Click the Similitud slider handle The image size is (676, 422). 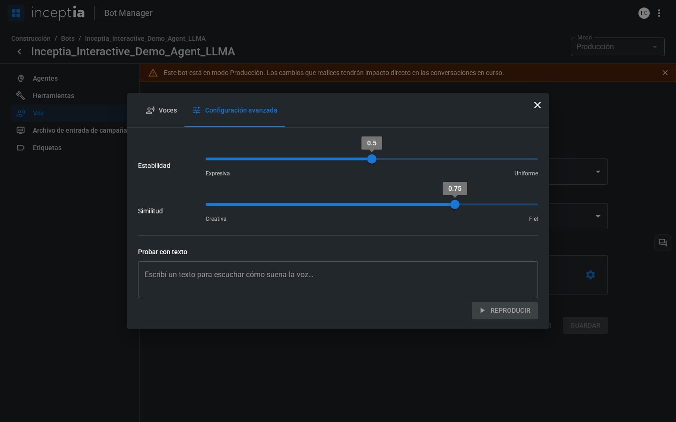point(455,204)
